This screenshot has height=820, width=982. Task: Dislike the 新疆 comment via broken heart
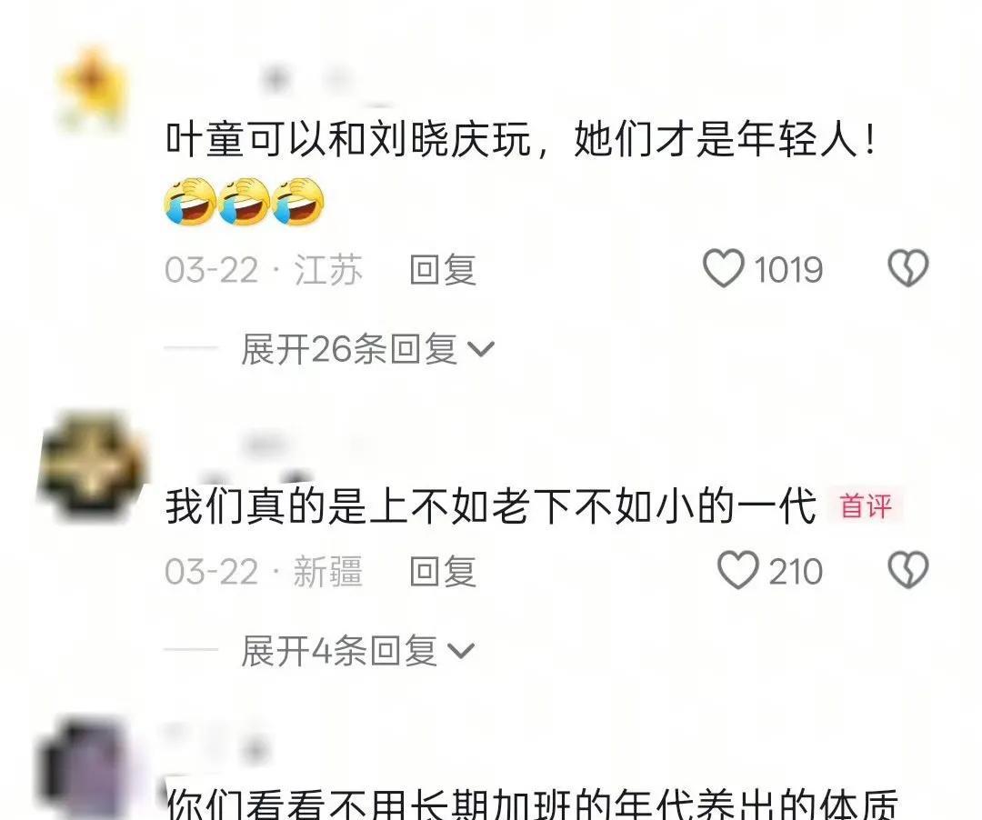pyautogui.click(x=908, y=570)
